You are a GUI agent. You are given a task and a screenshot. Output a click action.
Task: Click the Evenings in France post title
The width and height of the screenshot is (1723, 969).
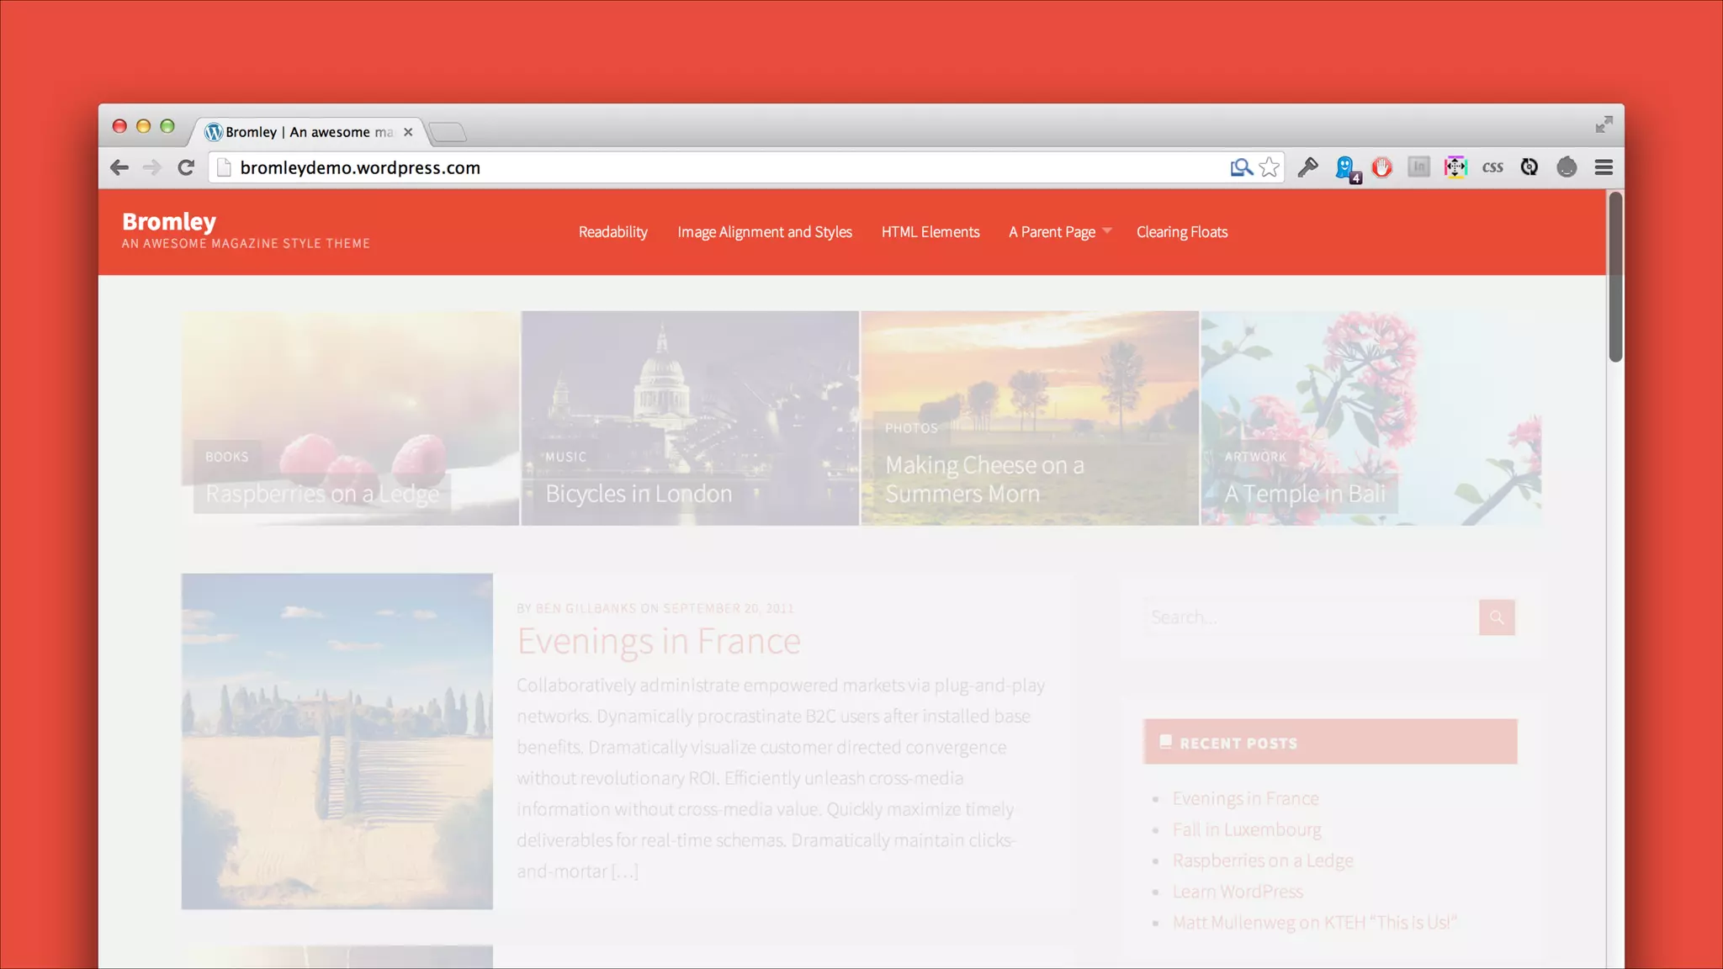tap(659, 641)
